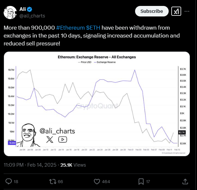Click the X logo inside the chart watermark
Image resolution: width=197 pixels, height=190 pixels.
50,139
